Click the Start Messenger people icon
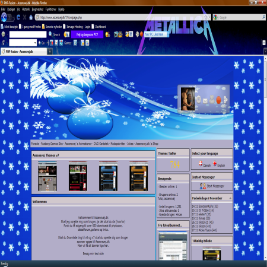The width and height of the screenshot is (267, 267). click(x=203, y=186)
